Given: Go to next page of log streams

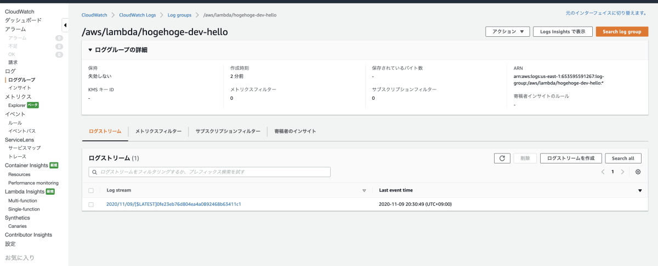Looking at the screenshot, I should pyautogui.click(x=622, y=172).
